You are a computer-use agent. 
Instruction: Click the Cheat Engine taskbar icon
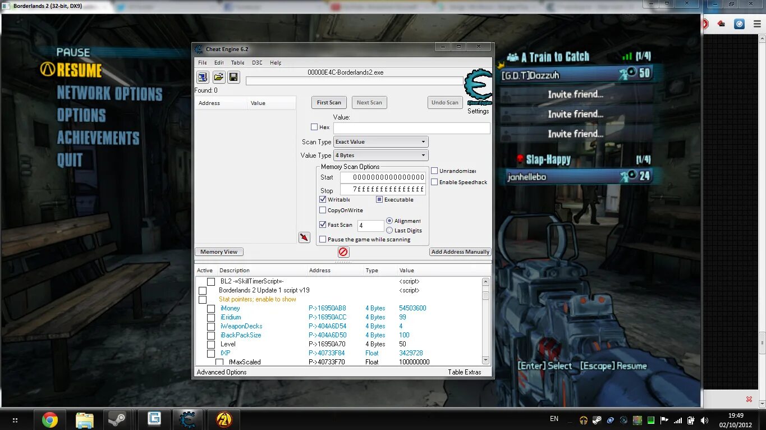[x=187, y=419]
